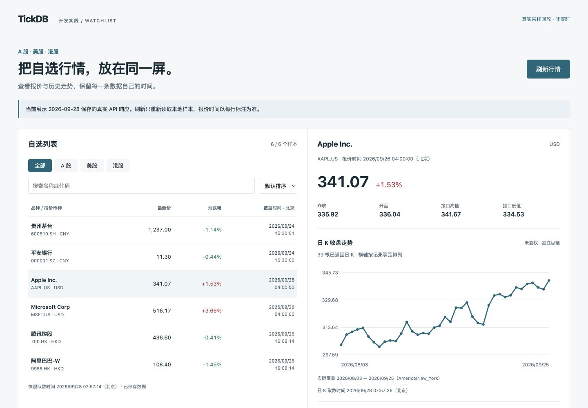
Task: Click the 436.60 price cell
Action: click(x=162, y=337)
